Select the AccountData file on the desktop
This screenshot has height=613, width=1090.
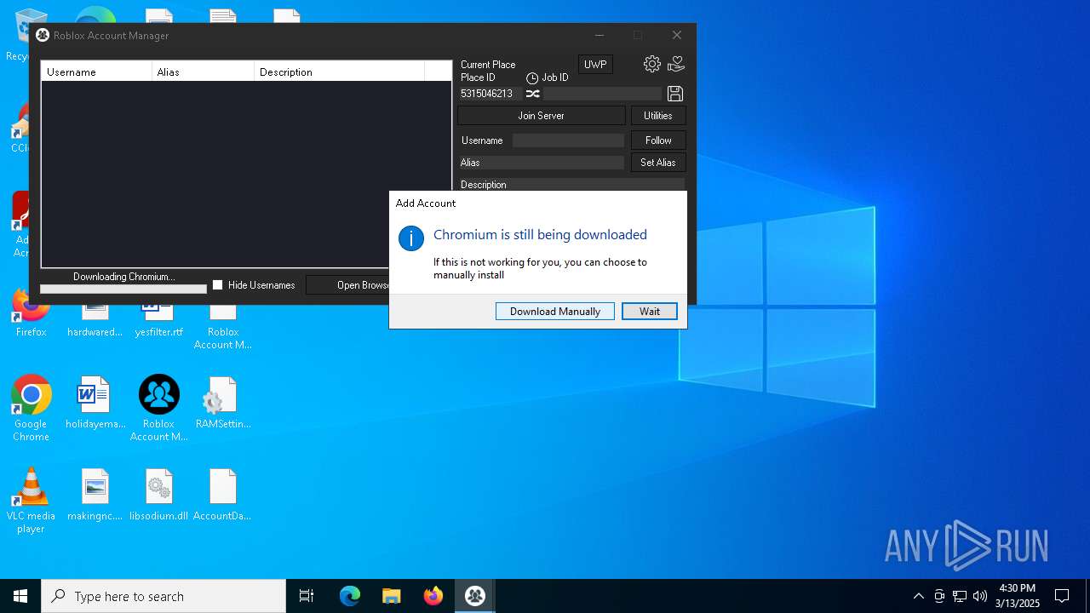(223, 496)
